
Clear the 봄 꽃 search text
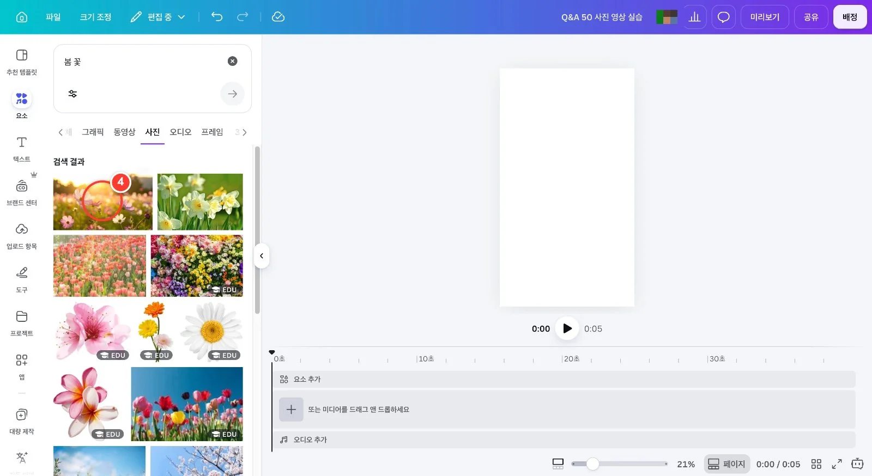(x=233, y=61)
